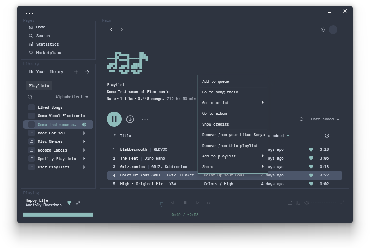The height and width of the screenshot is (248, 370).
Task: Skip to the previous track
Action: [x=172, y=203]
